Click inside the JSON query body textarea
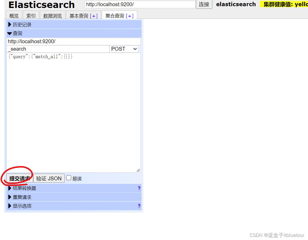 tap(74, 113)
